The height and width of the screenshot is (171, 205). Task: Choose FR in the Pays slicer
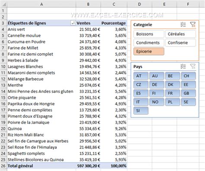click(173, 93)
